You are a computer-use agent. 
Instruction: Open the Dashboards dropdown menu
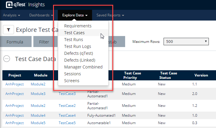[41, 15]
